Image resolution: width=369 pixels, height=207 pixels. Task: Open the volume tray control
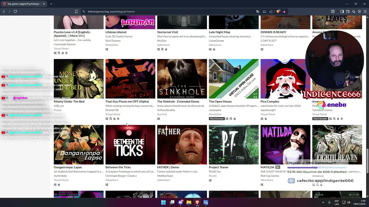click(349, 202)
